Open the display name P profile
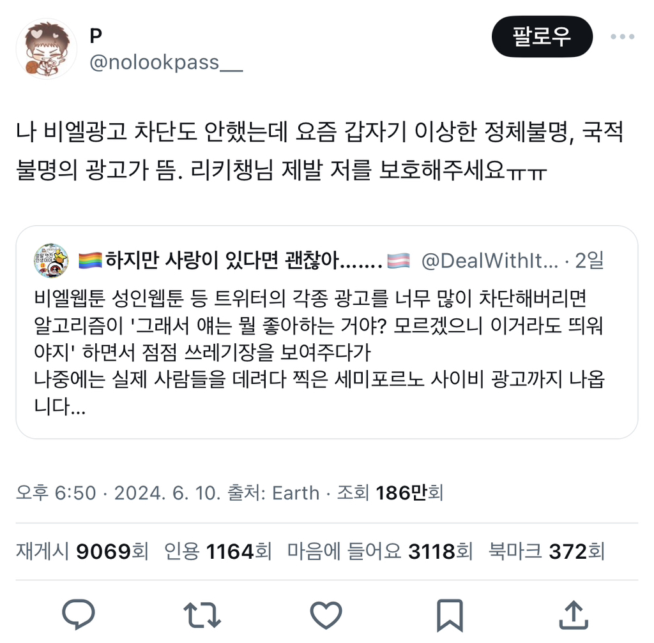The width and height of the screenshot is (654, 643). tap(96, 36)
